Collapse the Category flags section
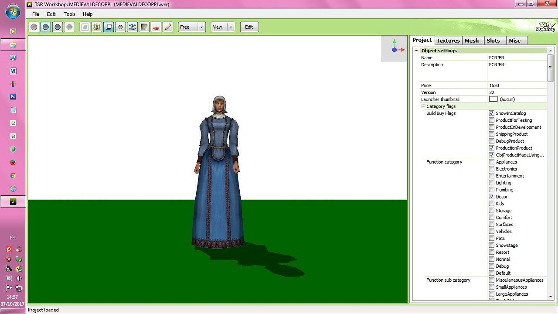 [423, 106]
